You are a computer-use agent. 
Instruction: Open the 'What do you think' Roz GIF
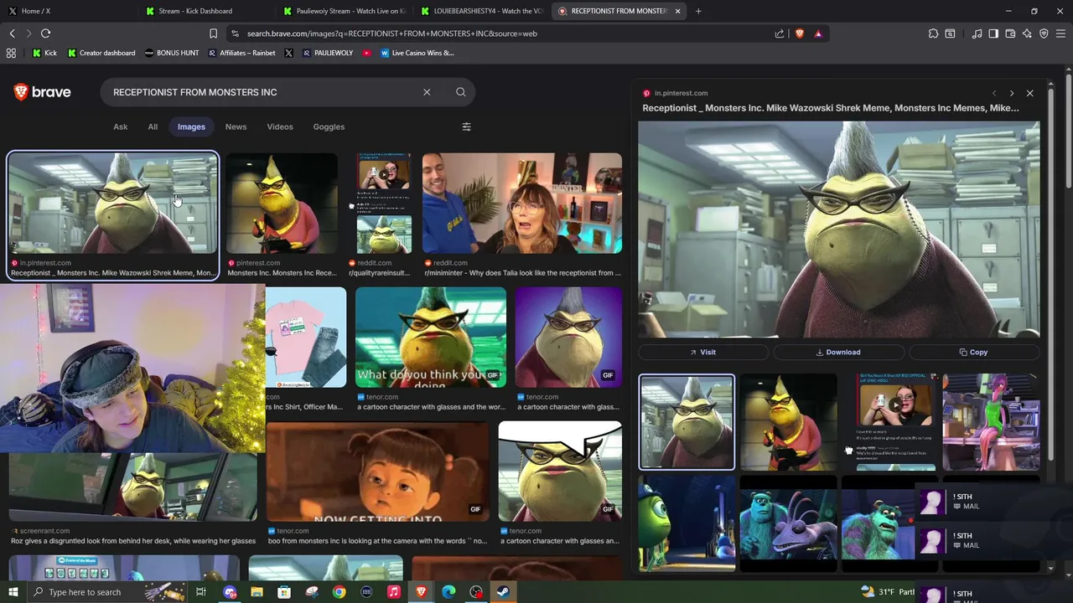(x=431, y=338)
